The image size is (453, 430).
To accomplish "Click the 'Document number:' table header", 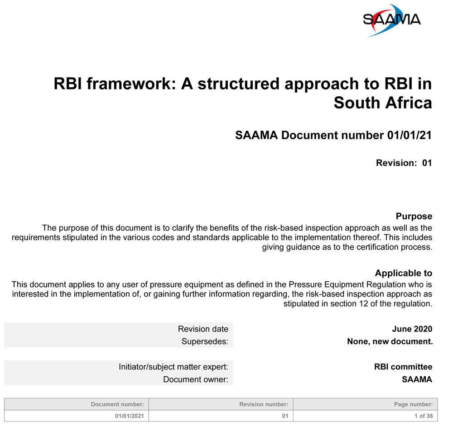I will pos(77,404).
